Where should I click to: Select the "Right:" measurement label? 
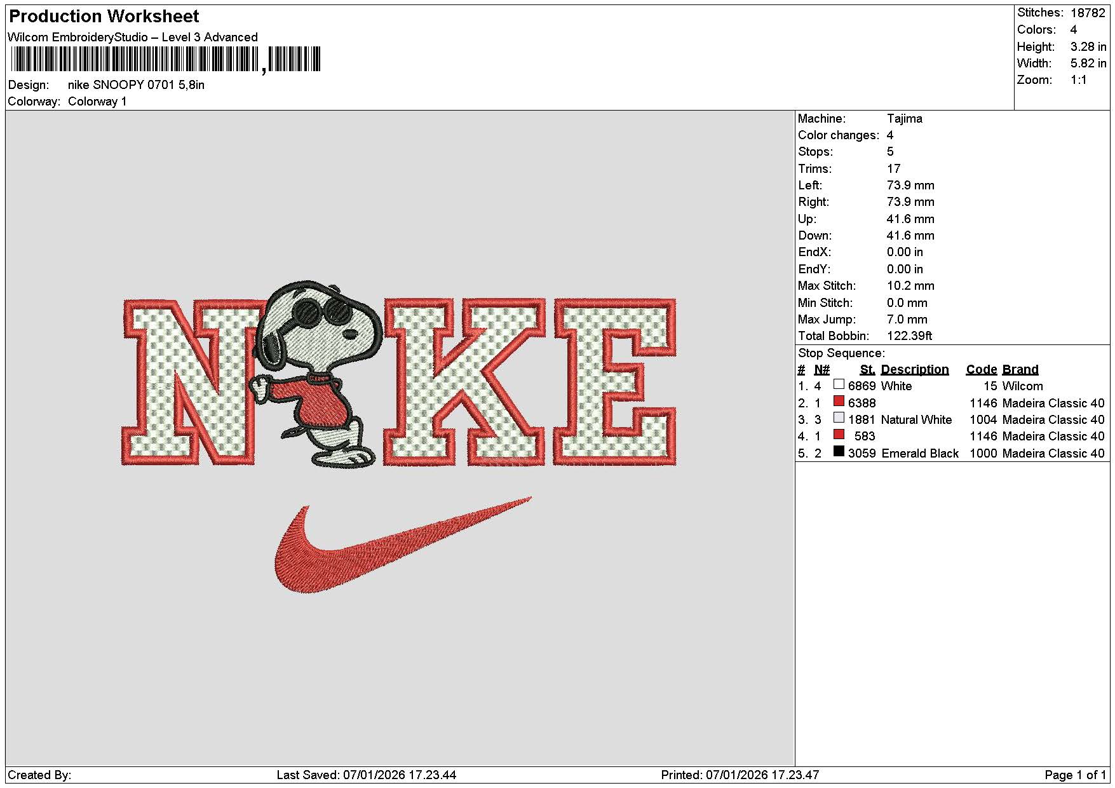tap(814, 202)
